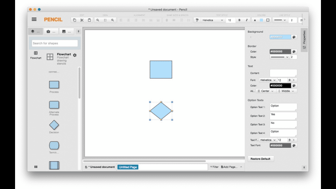Screen dimensions: 336x189
Task: Open the toolbar line style dropdown
Action: coord(280,20)
